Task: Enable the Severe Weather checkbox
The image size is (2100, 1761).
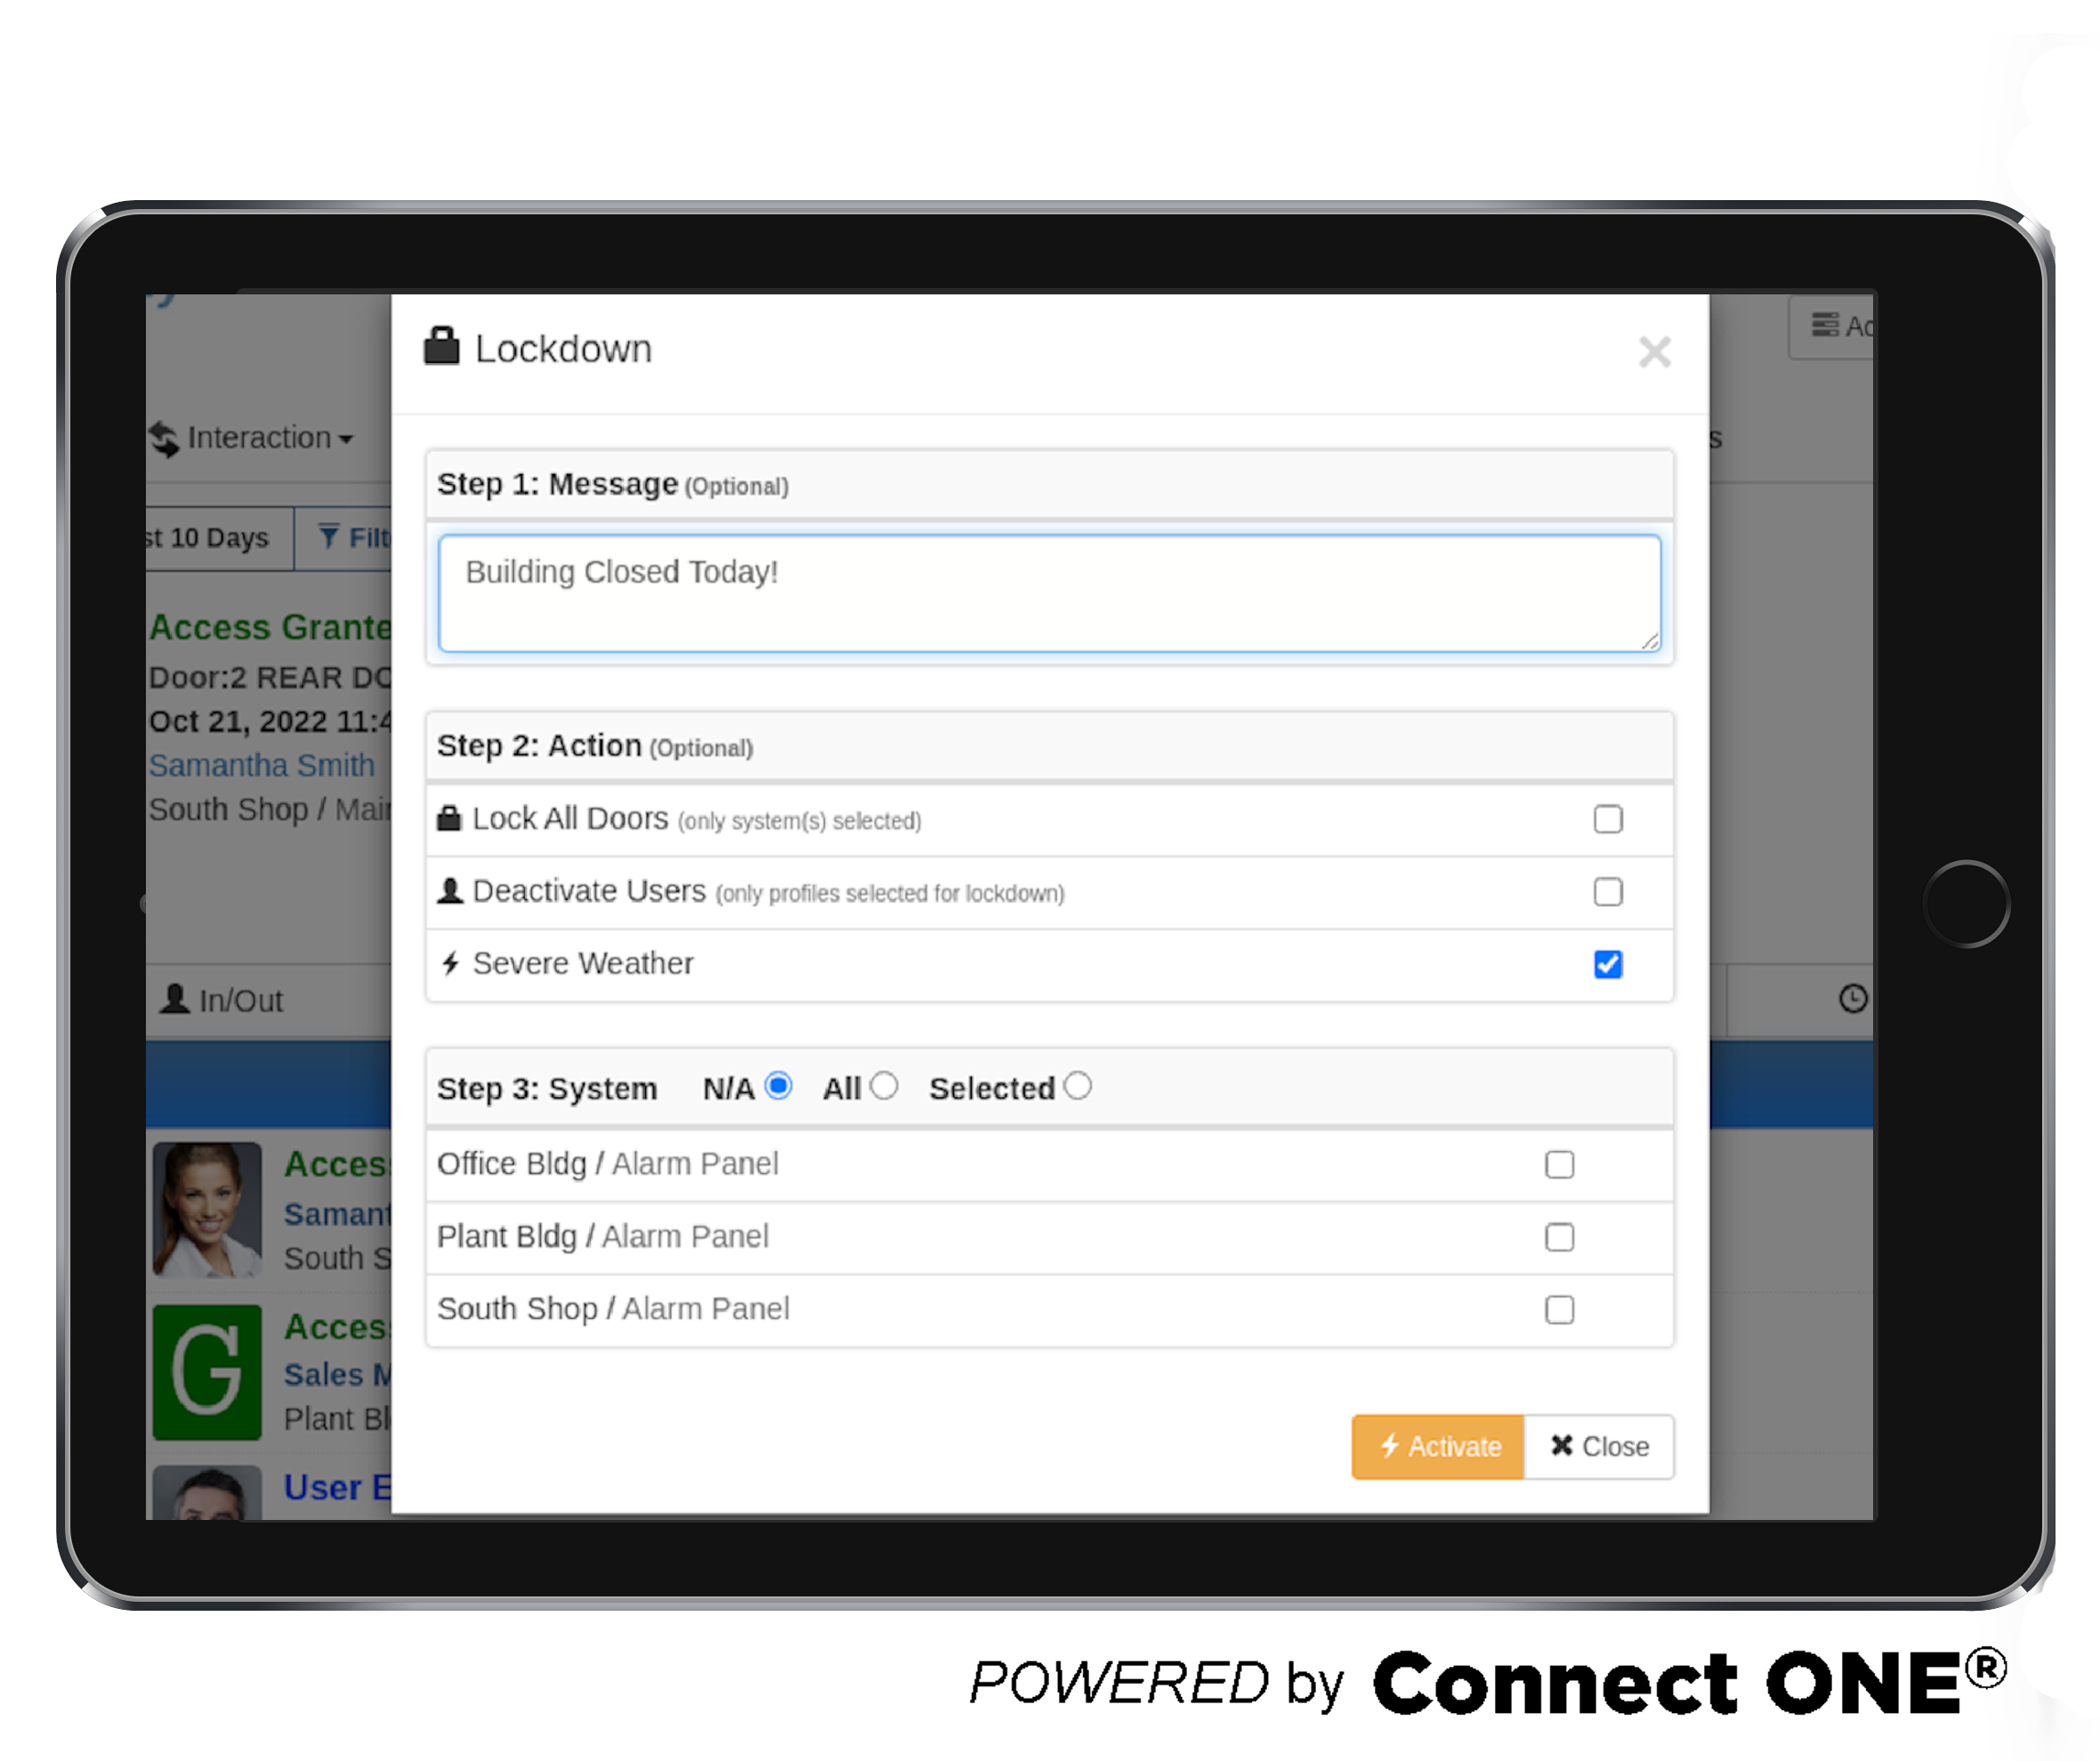Action: coord(1609,961)
